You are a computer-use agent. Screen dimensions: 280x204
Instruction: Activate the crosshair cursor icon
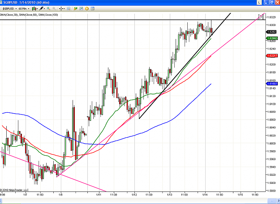61,8
